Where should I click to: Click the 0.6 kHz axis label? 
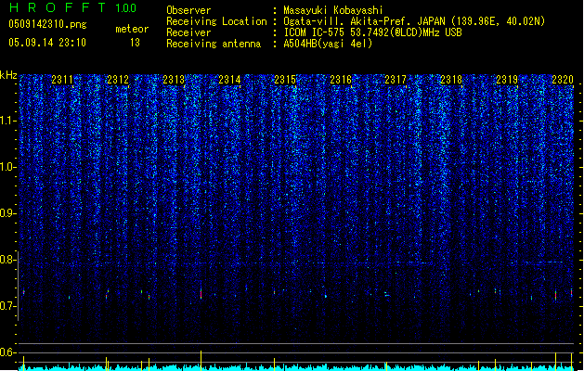(x=8, y=352)
